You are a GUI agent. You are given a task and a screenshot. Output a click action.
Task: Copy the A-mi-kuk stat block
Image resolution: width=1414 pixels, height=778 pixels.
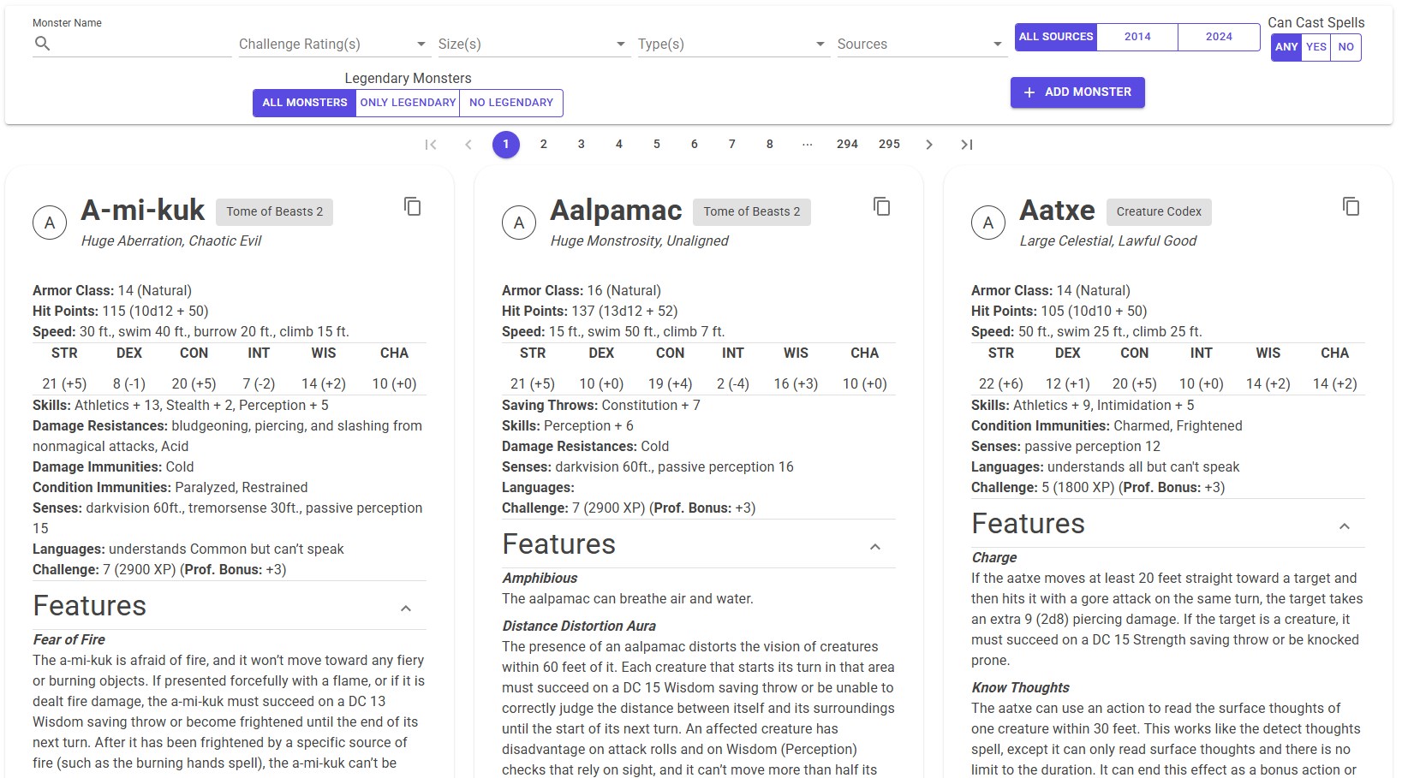pos(412,206)
